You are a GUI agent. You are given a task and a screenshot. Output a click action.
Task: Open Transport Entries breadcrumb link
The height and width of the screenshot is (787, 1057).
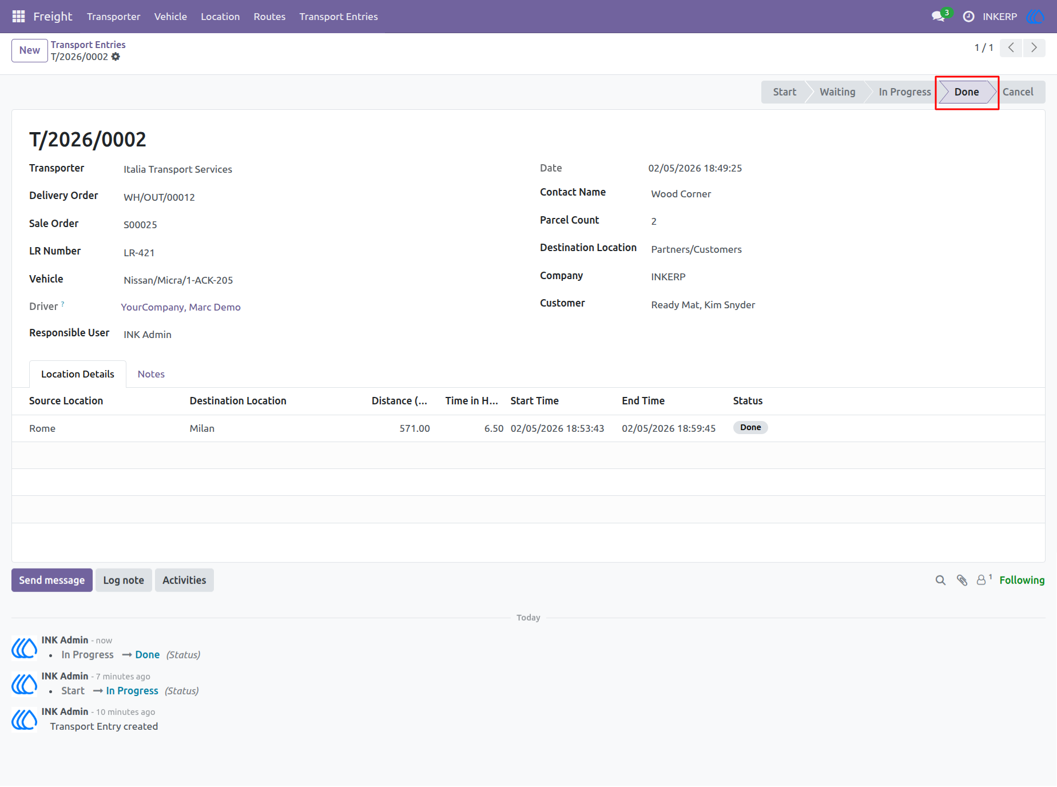pyautogui.click(x=88, y=45)
